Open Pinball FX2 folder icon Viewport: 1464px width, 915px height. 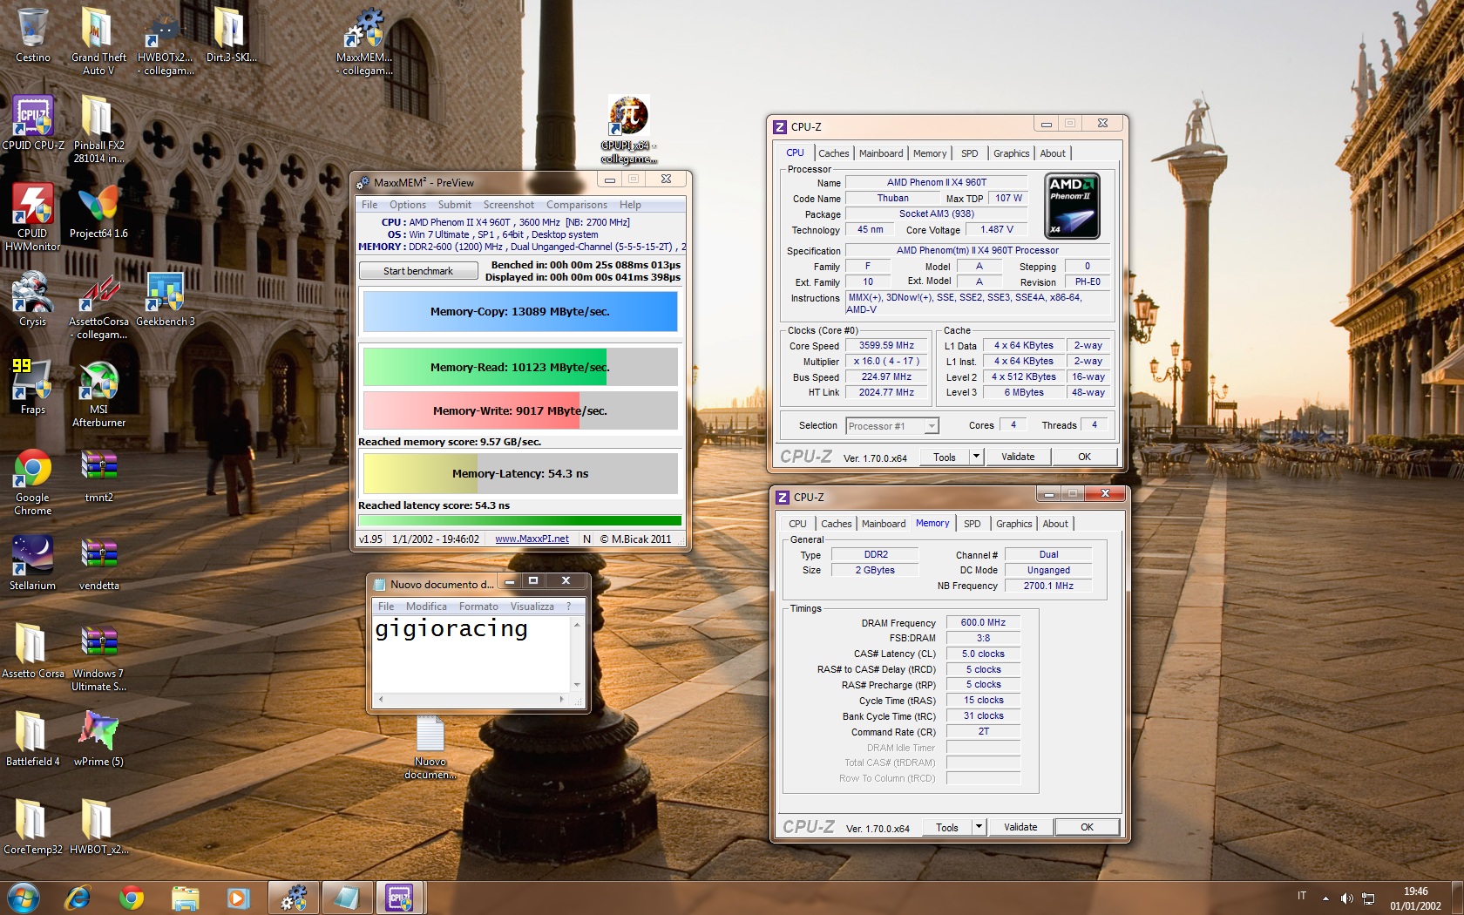(x=98, y=128)
